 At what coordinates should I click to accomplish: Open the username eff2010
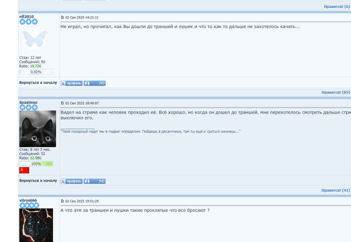(27, 16)
